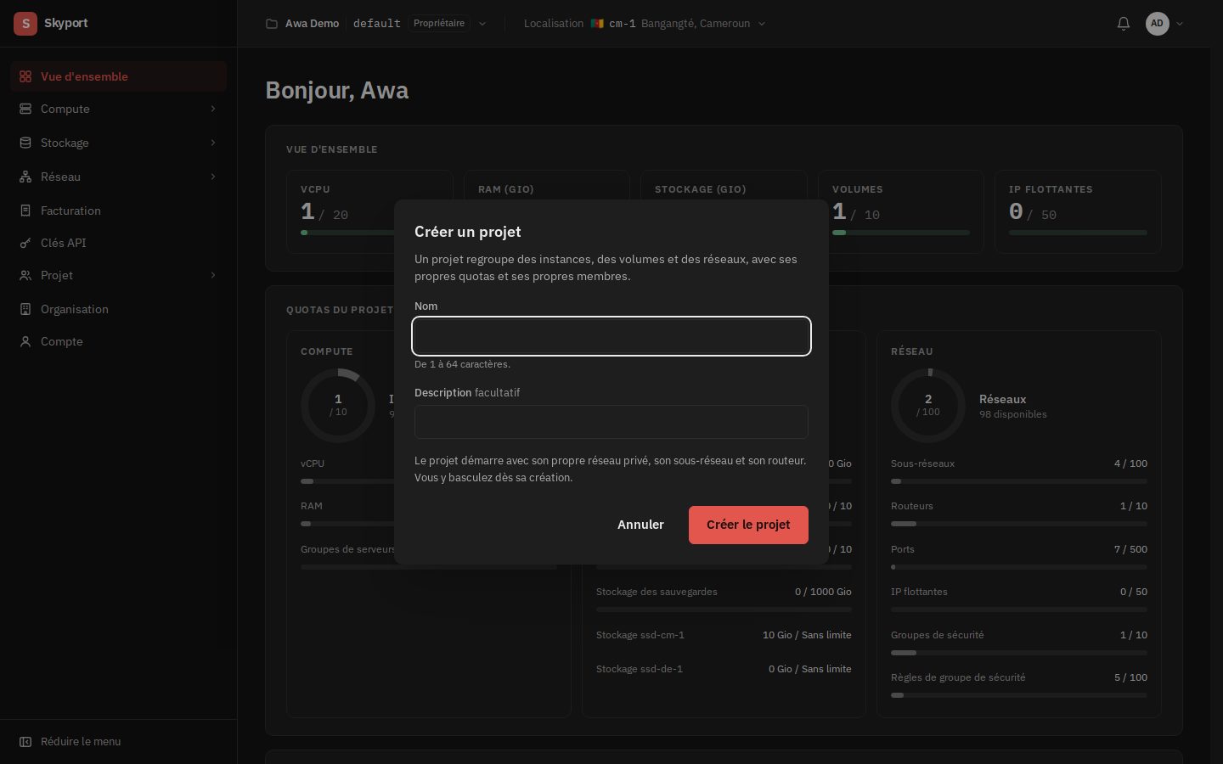Focus the Description input field
The height and width of the screenshot is (764, 1223).
point(611,422)
